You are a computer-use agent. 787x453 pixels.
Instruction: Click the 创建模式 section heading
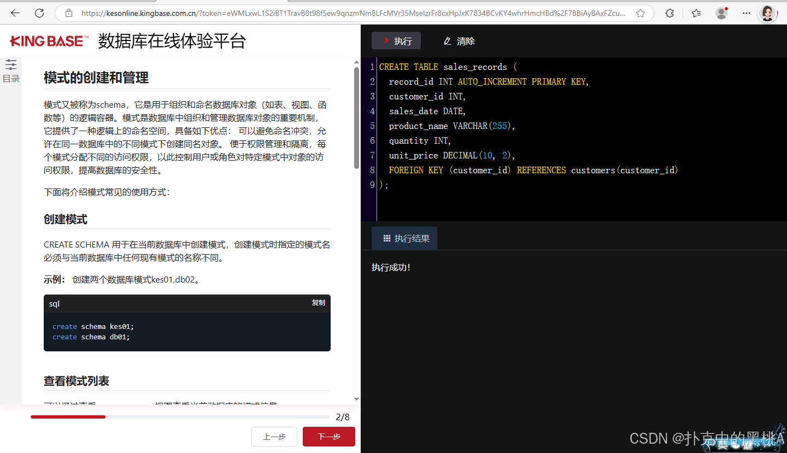tap(66, 219)
